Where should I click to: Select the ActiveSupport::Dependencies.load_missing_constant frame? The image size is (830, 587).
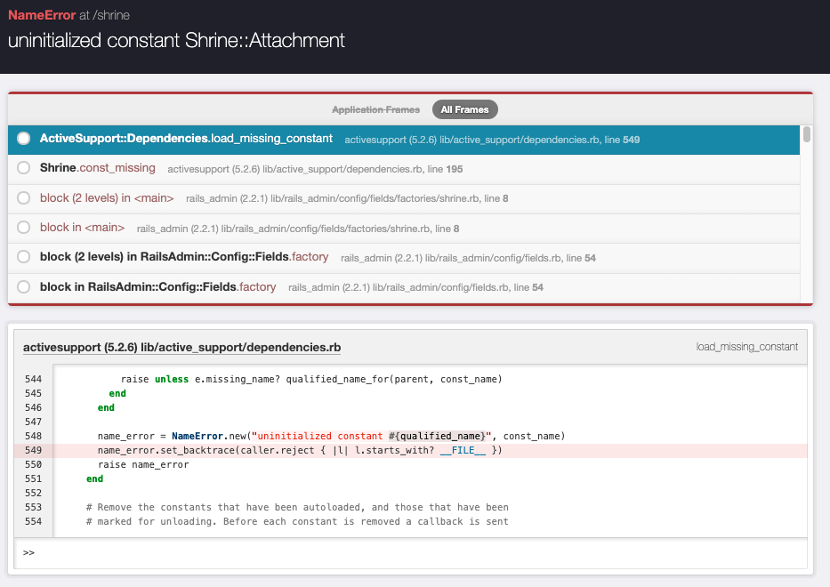pyautogui.click(x=187, y=138)
